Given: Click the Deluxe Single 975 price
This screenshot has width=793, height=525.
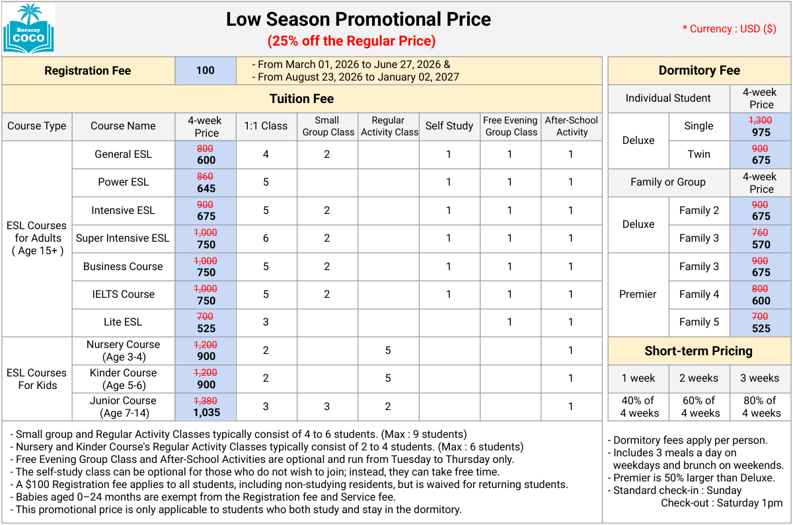Looking at the screenshot, I should click(761, 126).
